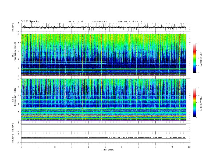The image size is (213, 165).
Task: Click time axis tick label "8"
Action: pyautogui.click(x=155, y=147)
